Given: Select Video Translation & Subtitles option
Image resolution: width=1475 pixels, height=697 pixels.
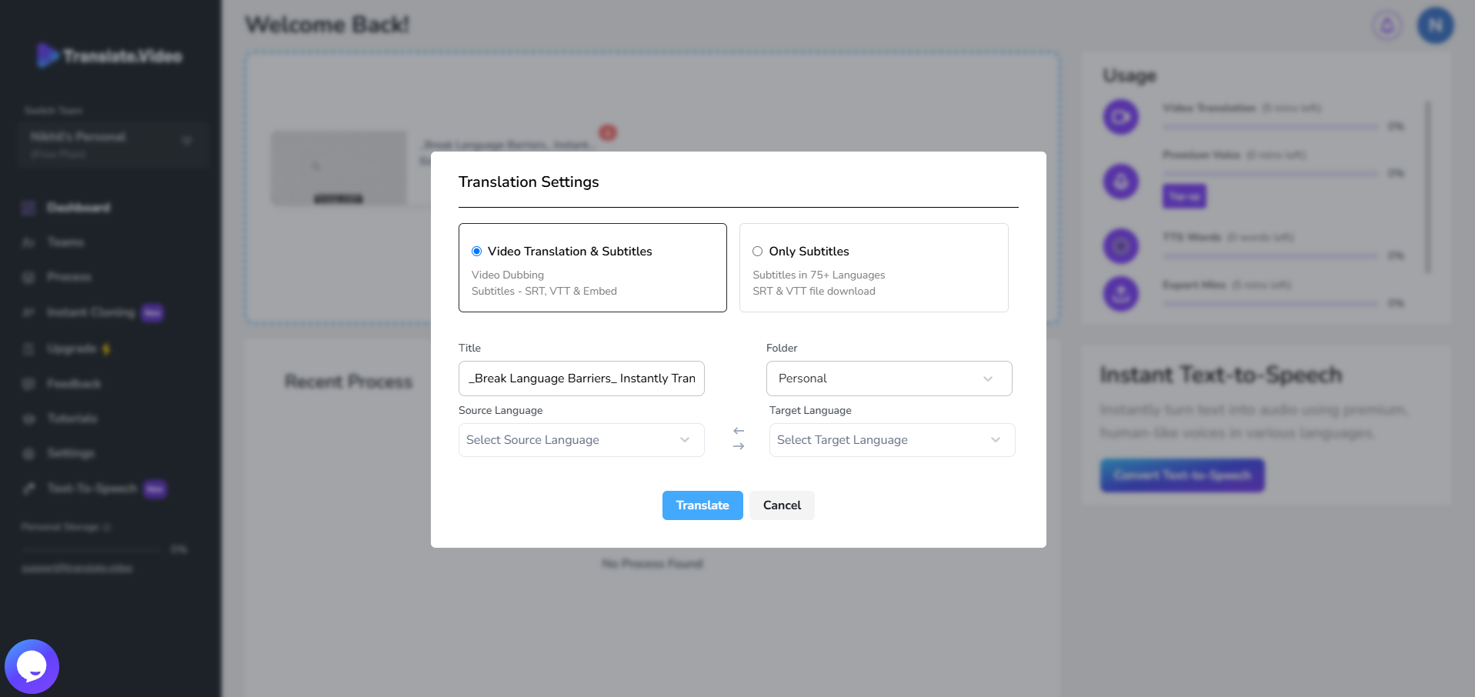Looking at the screenshot, I should [477, 252].
